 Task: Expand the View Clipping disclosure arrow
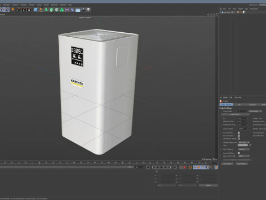[221, 149]
